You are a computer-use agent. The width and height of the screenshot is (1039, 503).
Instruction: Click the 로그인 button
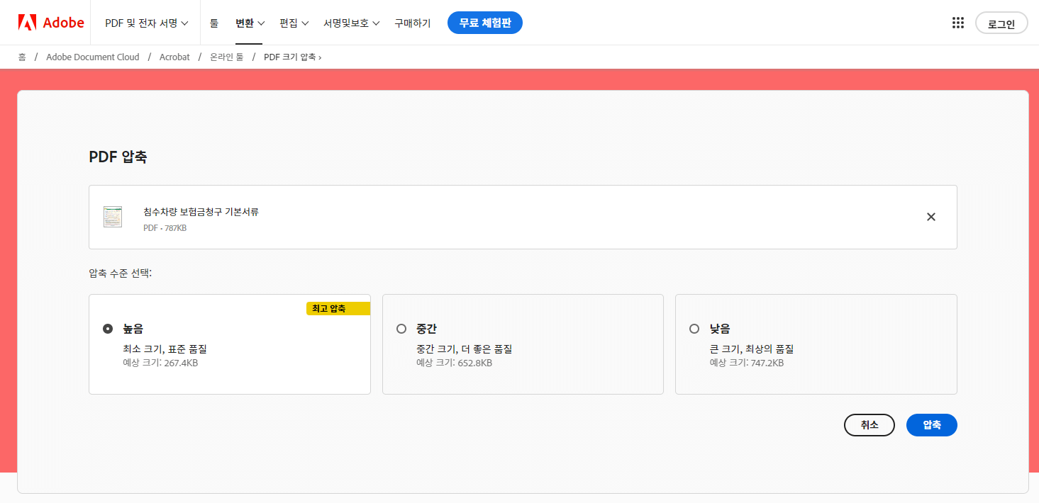click(1001, 22)
